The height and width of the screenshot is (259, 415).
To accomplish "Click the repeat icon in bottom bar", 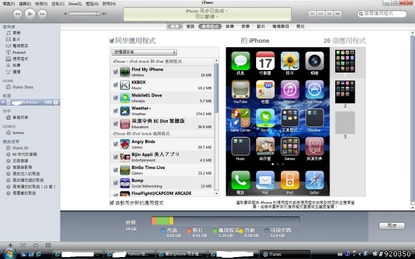I will click(36, 245).
